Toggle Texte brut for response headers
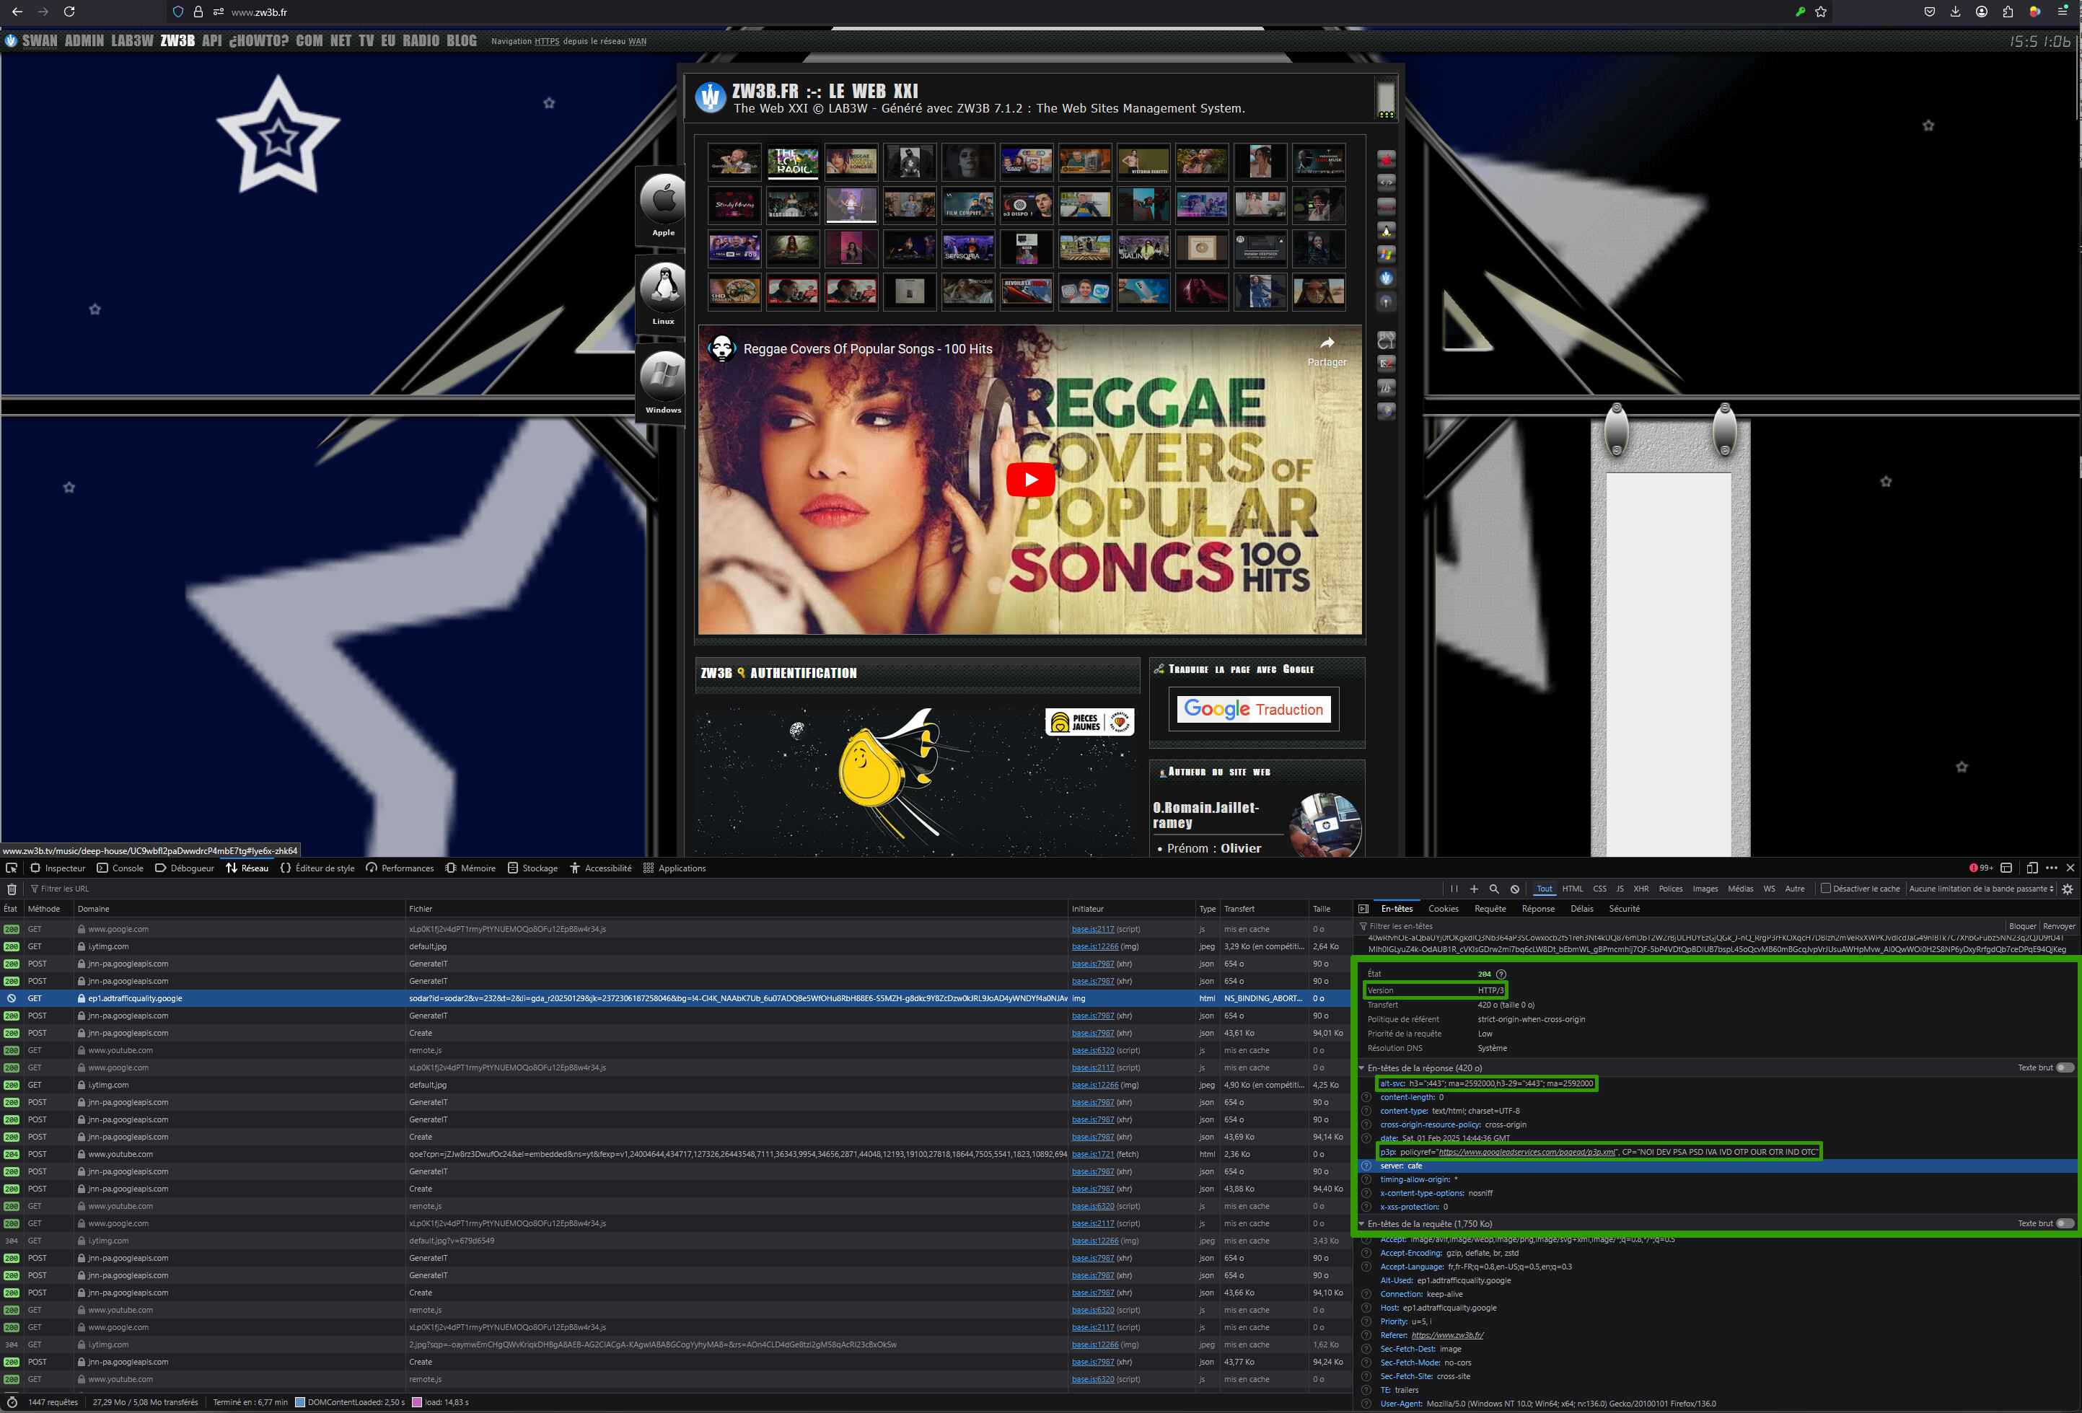Image resolution: width=2082 pixels, height=1413 pixels. 2065,1068
